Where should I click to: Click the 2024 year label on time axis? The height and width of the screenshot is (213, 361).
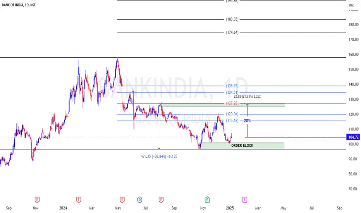click(63, 208)
